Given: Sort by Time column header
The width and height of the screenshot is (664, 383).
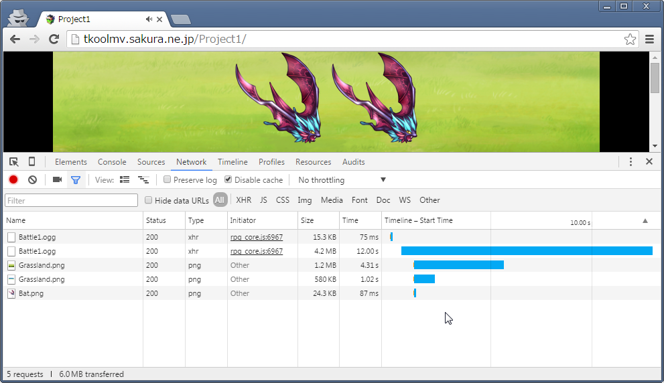Looking at the screenshot, I should pos(360,220).
